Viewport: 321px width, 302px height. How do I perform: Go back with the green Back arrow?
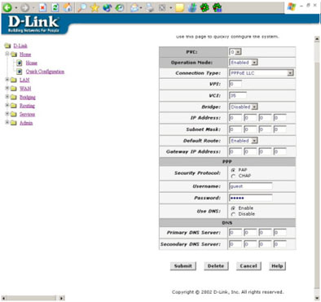coord(7,7)
